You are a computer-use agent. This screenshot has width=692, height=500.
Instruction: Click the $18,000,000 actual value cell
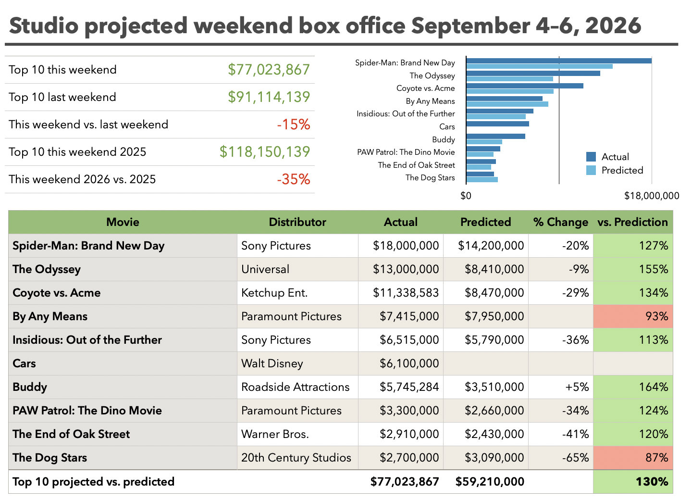point(401,246)
